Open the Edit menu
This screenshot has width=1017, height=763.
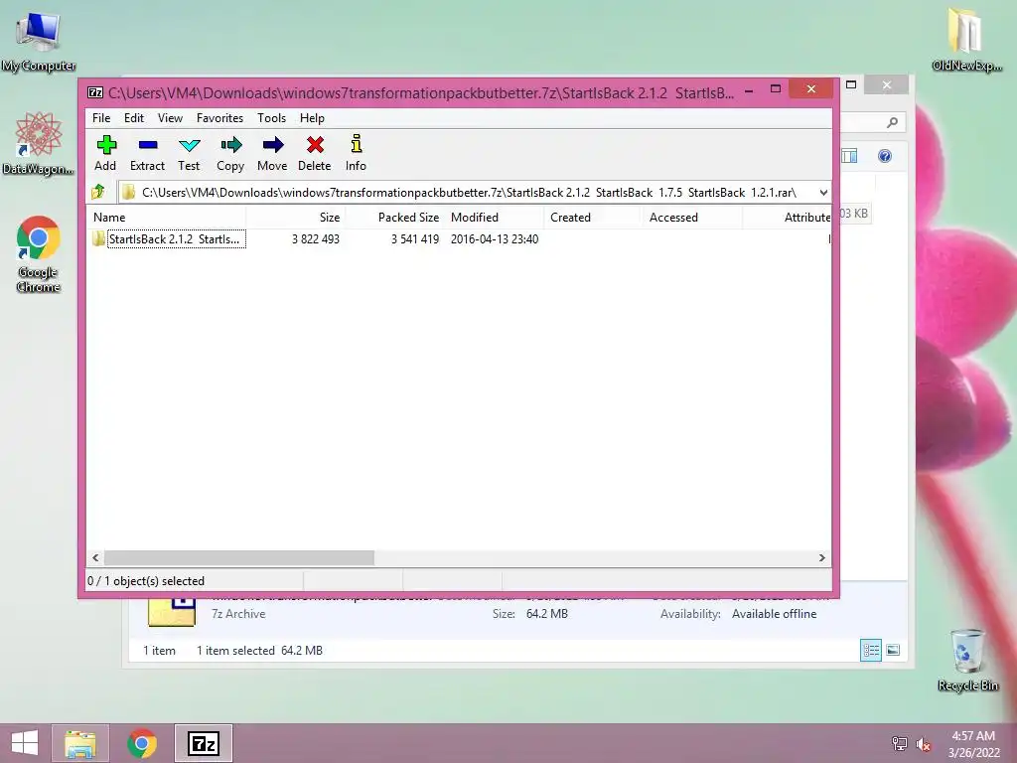click(134, 118)
